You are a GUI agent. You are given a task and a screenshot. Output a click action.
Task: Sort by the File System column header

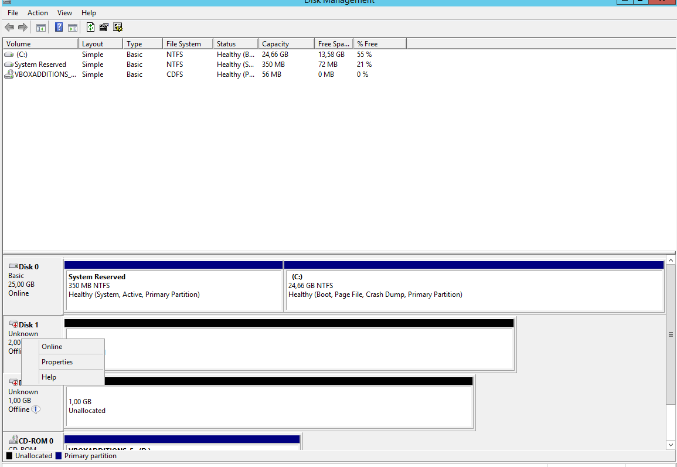(183, 44)
